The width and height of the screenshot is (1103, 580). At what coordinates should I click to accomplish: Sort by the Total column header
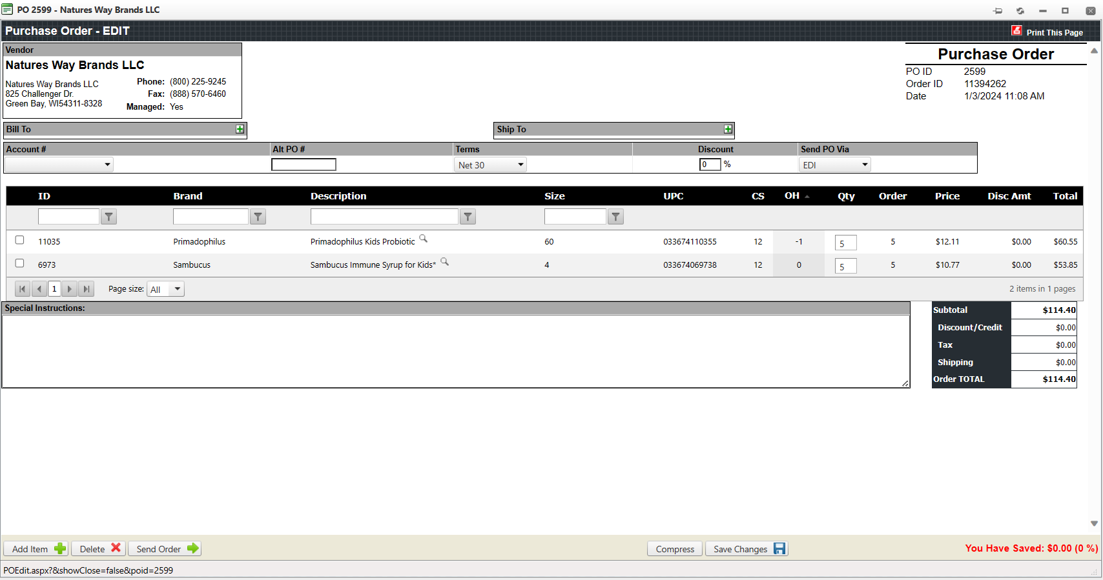point(1065,196)
